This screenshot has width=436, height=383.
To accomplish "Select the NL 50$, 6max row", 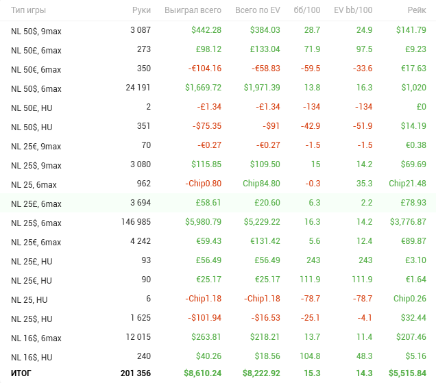I will 218,88.
